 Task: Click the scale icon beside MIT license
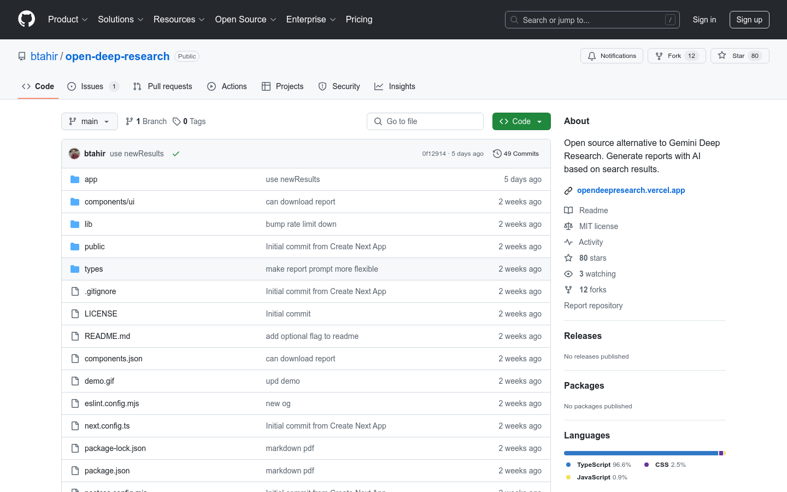coord(568,226)
